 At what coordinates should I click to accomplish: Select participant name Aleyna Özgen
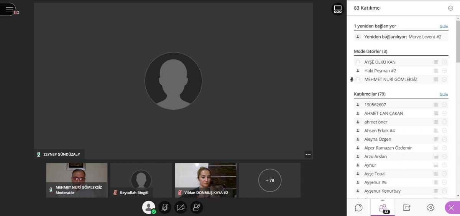pos(378,139)
